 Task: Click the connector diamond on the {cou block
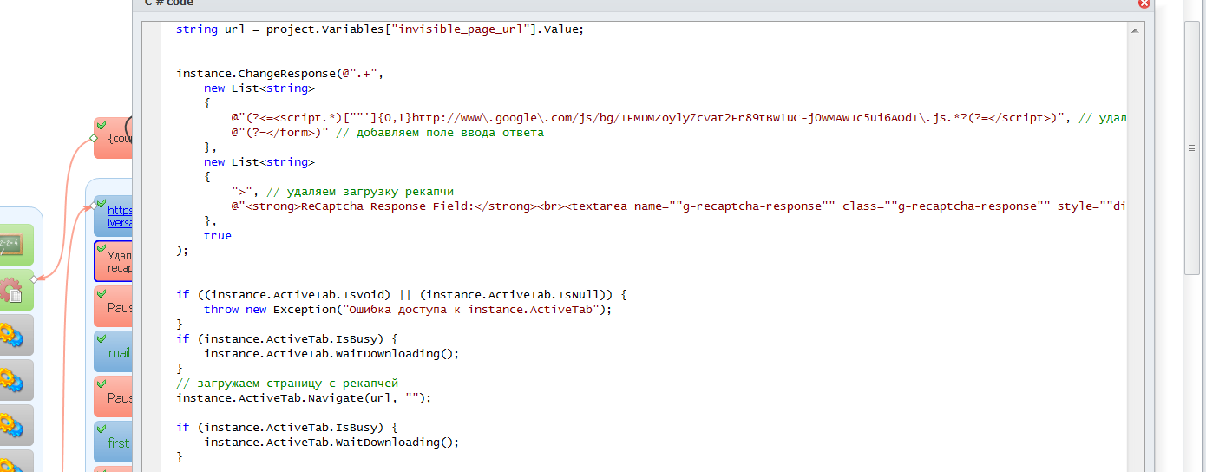(93, 138)
